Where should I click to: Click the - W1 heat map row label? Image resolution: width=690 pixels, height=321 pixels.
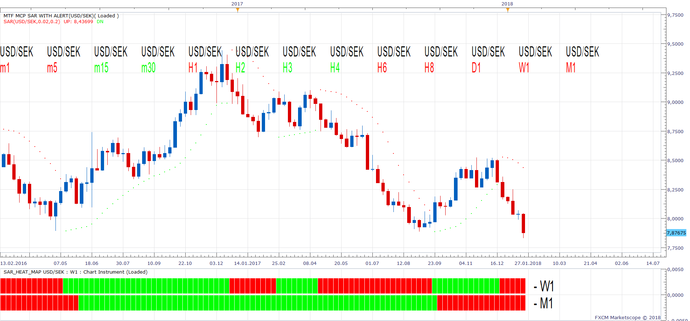coord(544,286)
